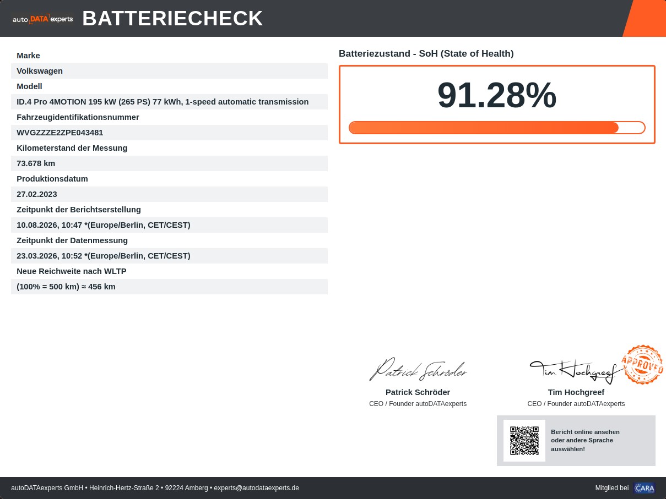The image size is (666, 499).
Task: Click the Volkswagen brand value row
Action: pos(169,71)
